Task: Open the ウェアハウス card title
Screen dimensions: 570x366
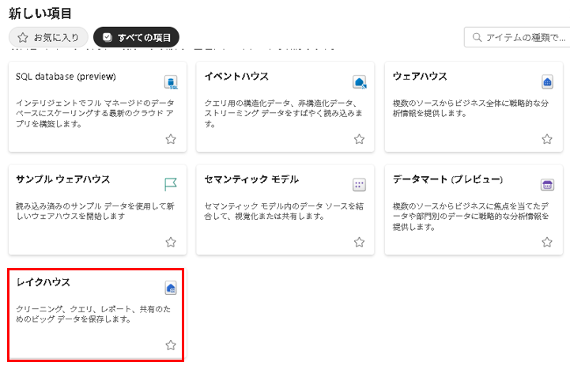Action: [x=420, y=77]
